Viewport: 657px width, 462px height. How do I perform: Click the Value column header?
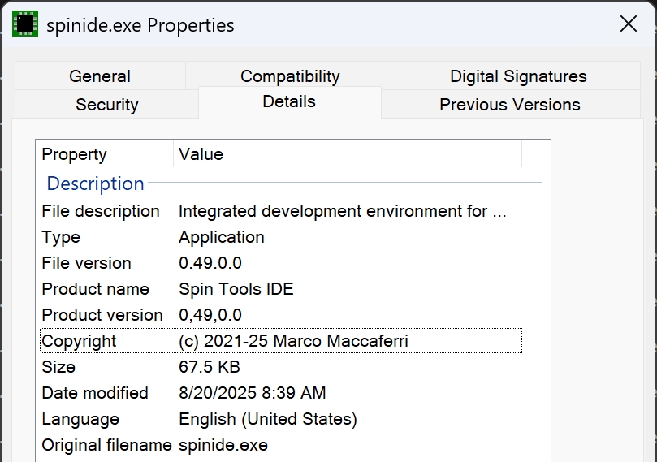point(348,154)
